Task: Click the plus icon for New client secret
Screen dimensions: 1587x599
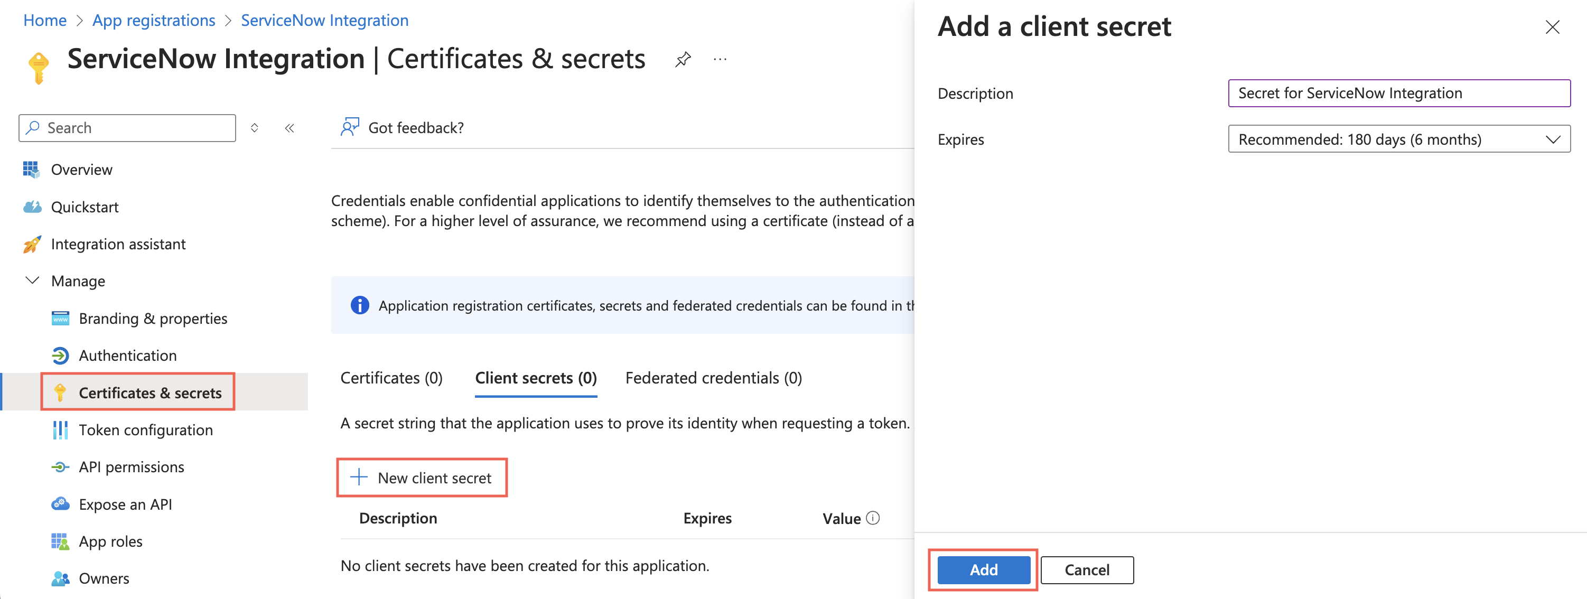Action: pyautogui.click(x=359, y=477)
